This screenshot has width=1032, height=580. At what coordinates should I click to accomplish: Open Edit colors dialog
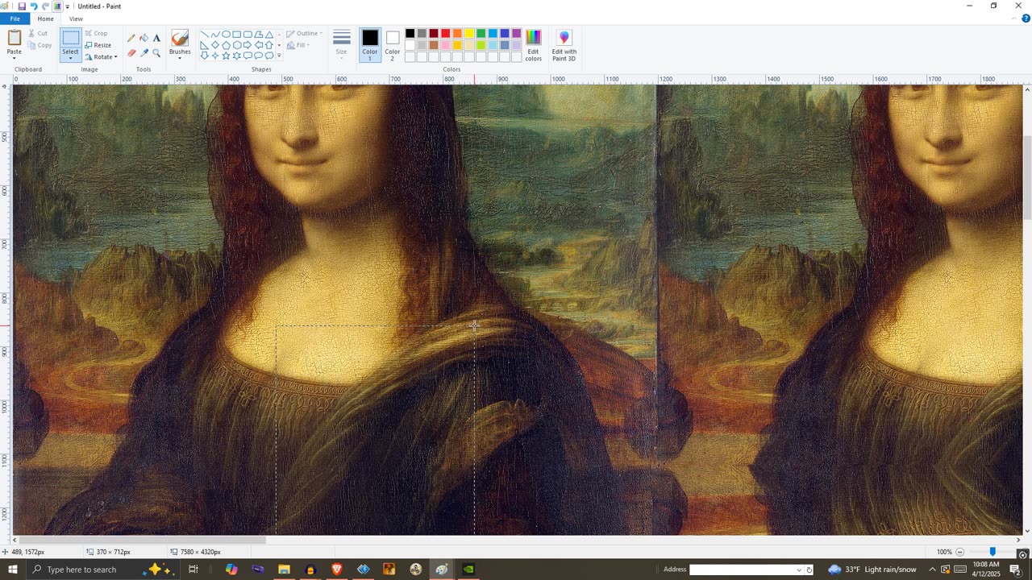click(x=534, y=45)
